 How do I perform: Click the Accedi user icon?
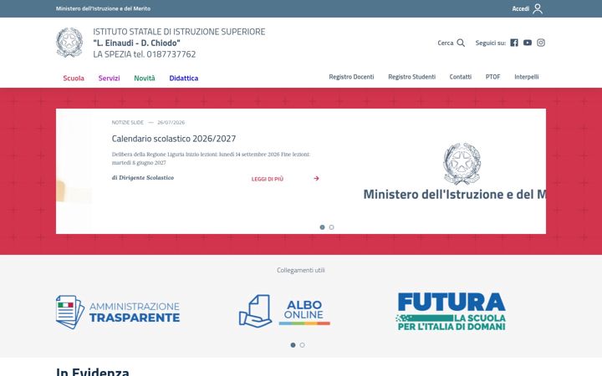tap(538, 8)
